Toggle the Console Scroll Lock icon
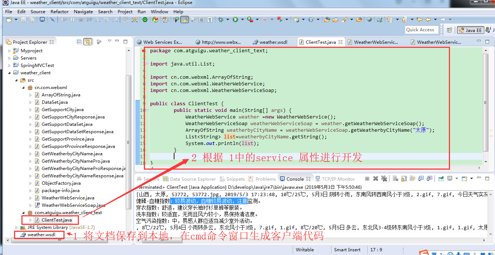 pos(404,178)
